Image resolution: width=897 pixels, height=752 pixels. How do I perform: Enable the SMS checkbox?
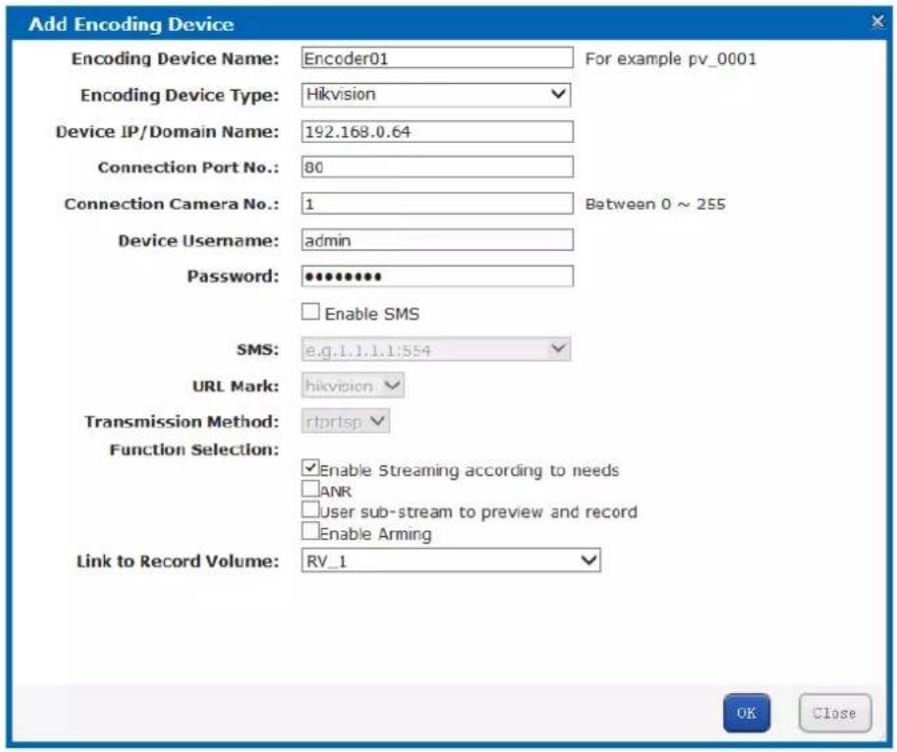[x=310, y=312]
